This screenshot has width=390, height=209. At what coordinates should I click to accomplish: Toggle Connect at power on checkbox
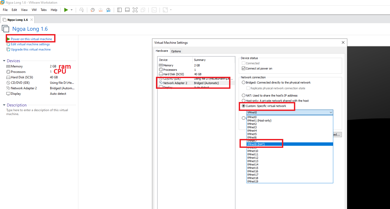point(244,68)
